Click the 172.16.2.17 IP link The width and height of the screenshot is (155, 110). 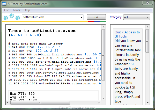(x=49, y=47)
